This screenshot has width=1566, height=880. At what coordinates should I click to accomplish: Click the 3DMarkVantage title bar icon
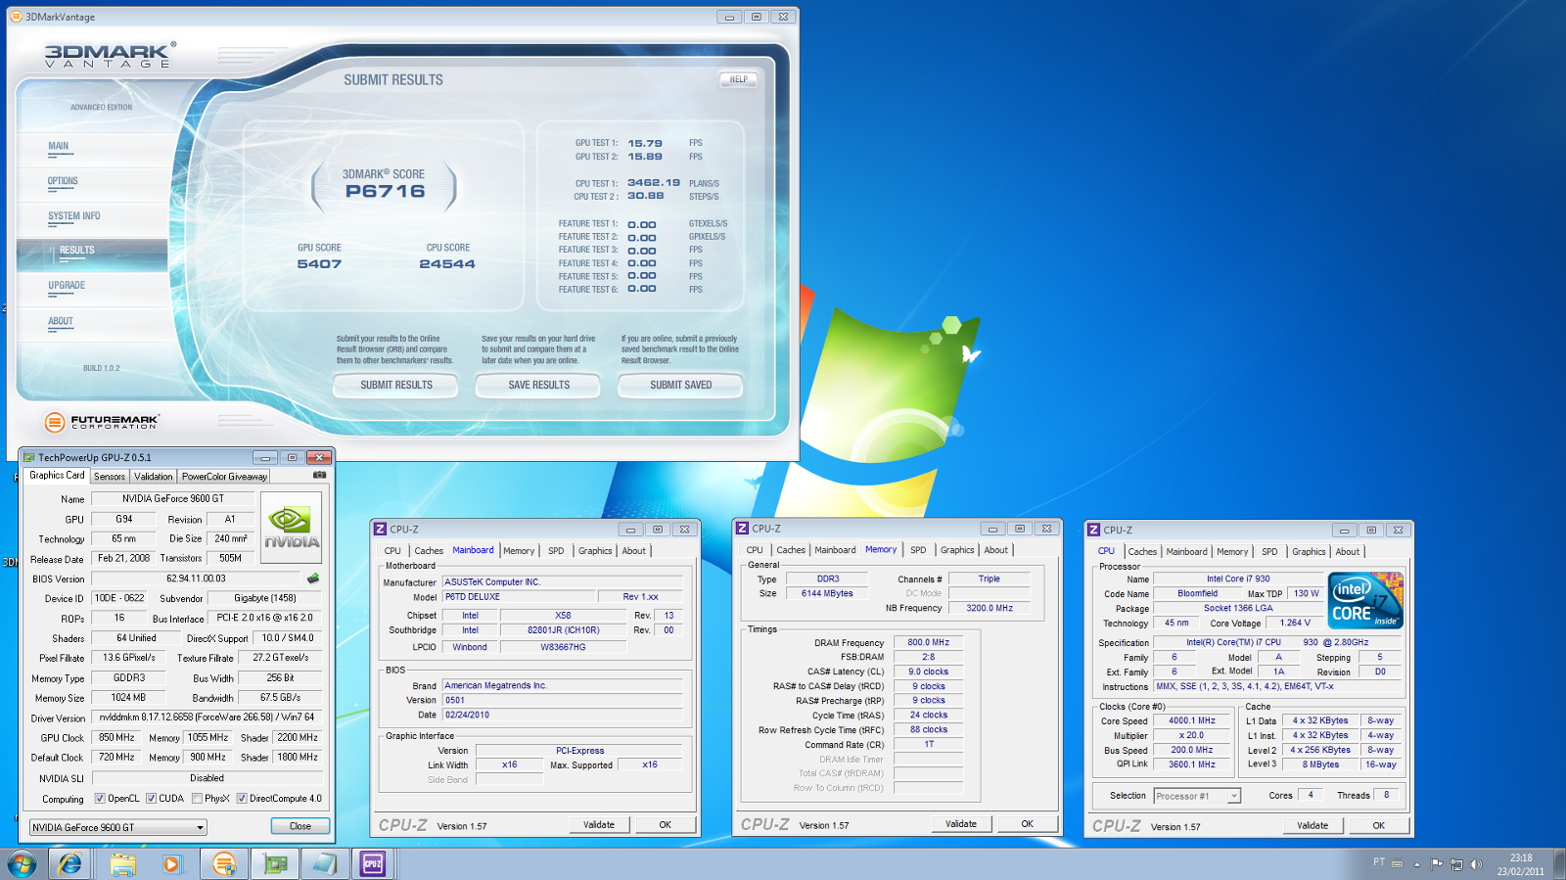pos(17,17)
